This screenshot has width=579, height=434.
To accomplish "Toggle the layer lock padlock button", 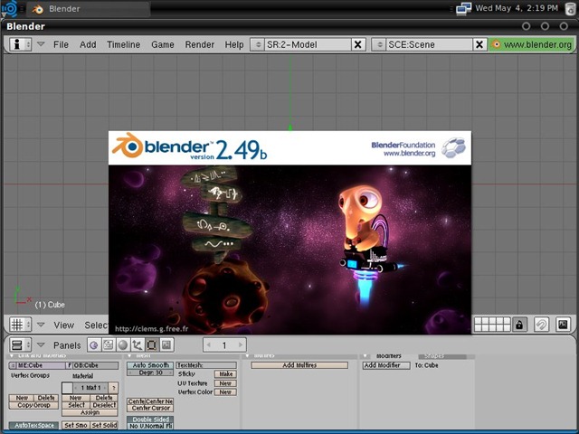I will (519, 325).
